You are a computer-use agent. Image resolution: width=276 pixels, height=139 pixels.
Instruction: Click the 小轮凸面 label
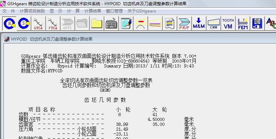[x=87, y=134]
